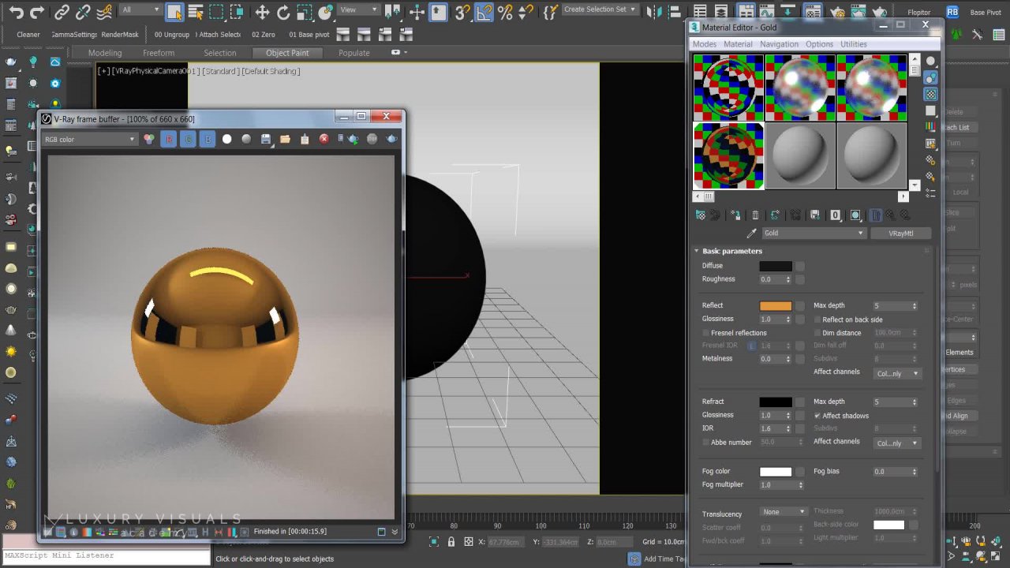The height and width of the screenshot is (568, 1010).
Task: Enable Reflect on back side checkbox
Action: click(x=817, y=319)
